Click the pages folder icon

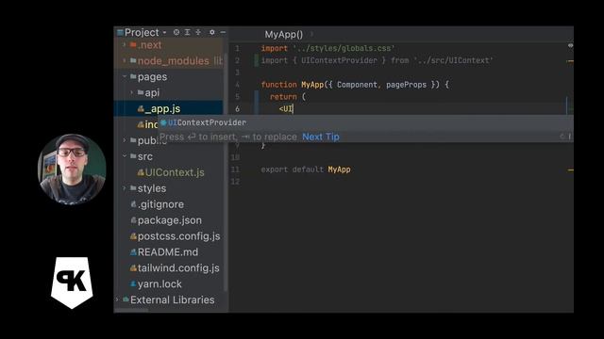click(133, 77)
